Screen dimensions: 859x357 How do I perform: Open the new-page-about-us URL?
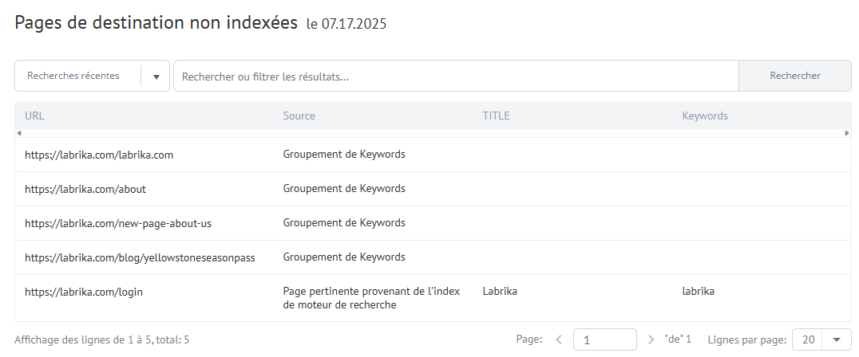pyautogui.click(x=118, y=224)
